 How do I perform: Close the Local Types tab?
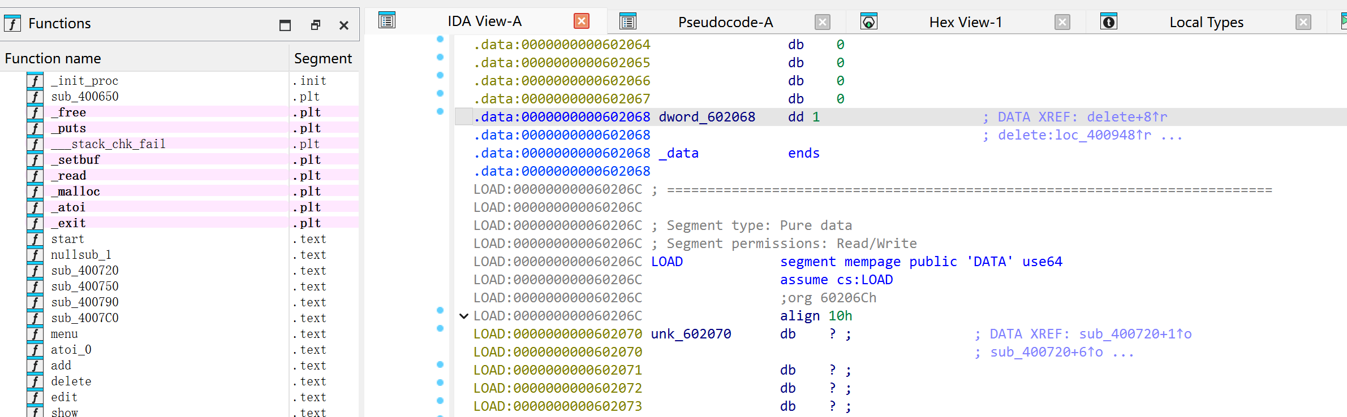point(1303,22)
